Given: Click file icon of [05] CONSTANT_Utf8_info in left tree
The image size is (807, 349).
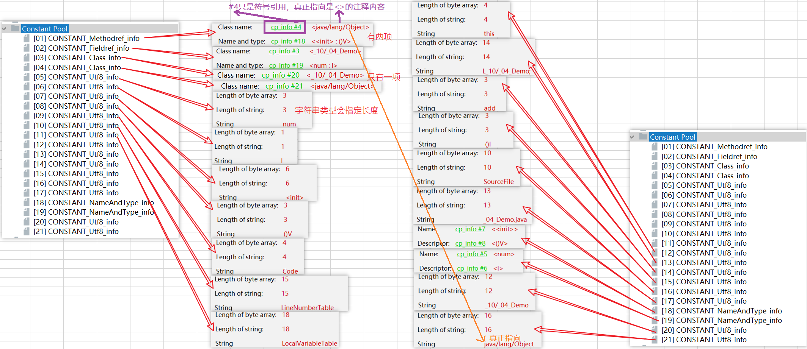Looking at the screenshot, I should [x=27, y=77].
